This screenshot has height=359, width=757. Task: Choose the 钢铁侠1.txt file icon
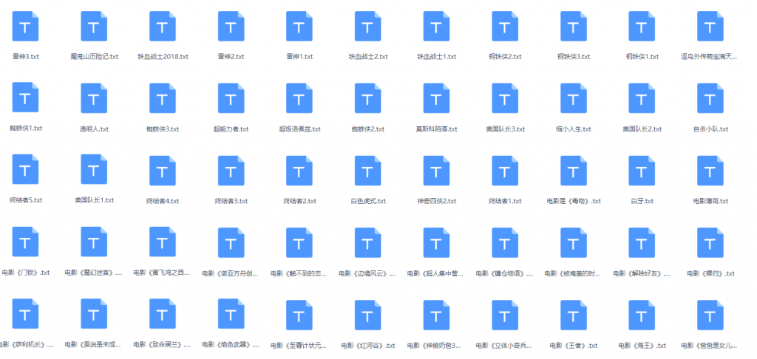(642, 26)
